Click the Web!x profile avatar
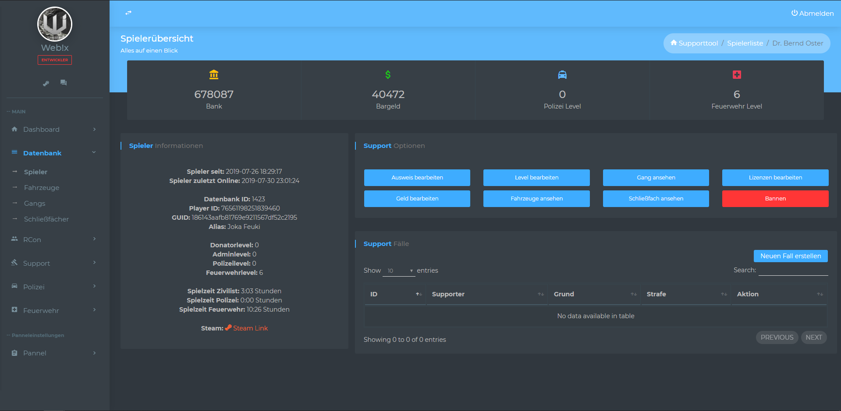This screenshot has width=841, height=411. pyautogui.click(x=55, y=24)
